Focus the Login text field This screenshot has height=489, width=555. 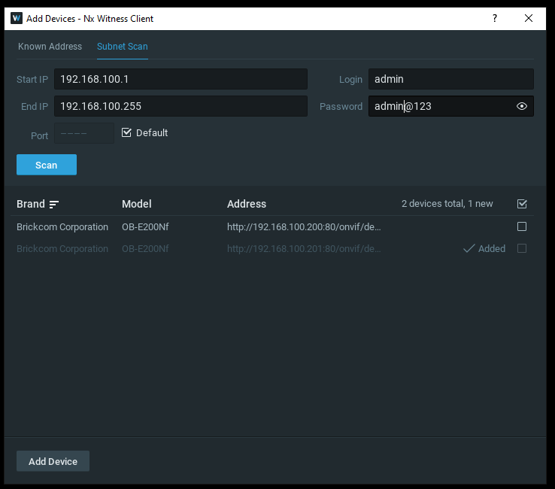click(450, 79)
